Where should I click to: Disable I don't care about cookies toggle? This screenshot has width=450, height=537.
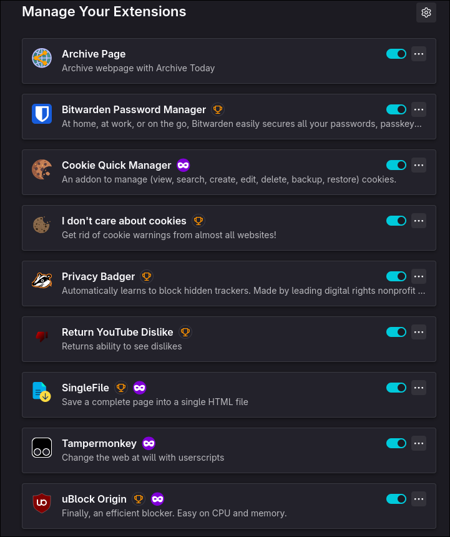click(396, 221)
